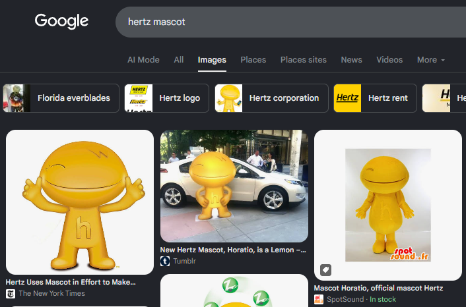466x307 pixels.
Task: Switch to the AI Mode tab
Action: [143, 59]
